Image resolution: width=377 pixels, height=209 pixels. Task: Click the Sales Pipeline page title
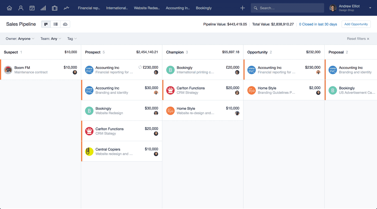click(21, 24)
